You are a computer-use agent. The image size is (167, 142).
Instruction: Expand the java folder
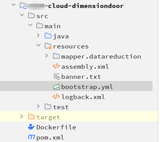pos(38,36)
